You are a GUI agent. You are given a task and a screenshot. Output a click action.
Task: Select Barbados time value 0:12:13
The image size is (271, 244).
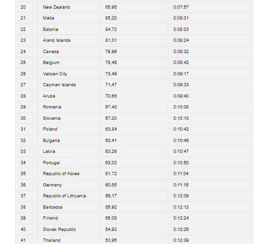coord(181,207)
